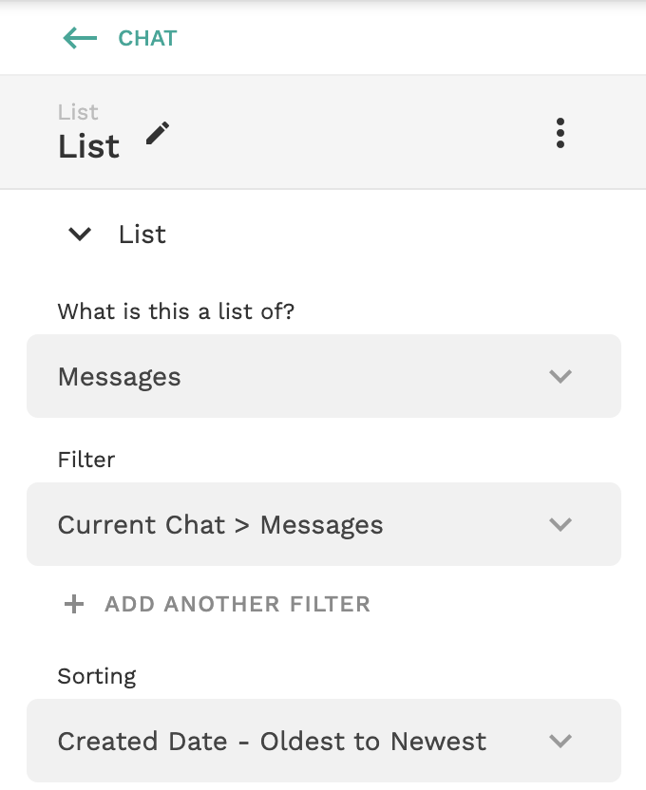Click the Filter label text
This screenshot has height=790, width=646.
tap(86, 460)
